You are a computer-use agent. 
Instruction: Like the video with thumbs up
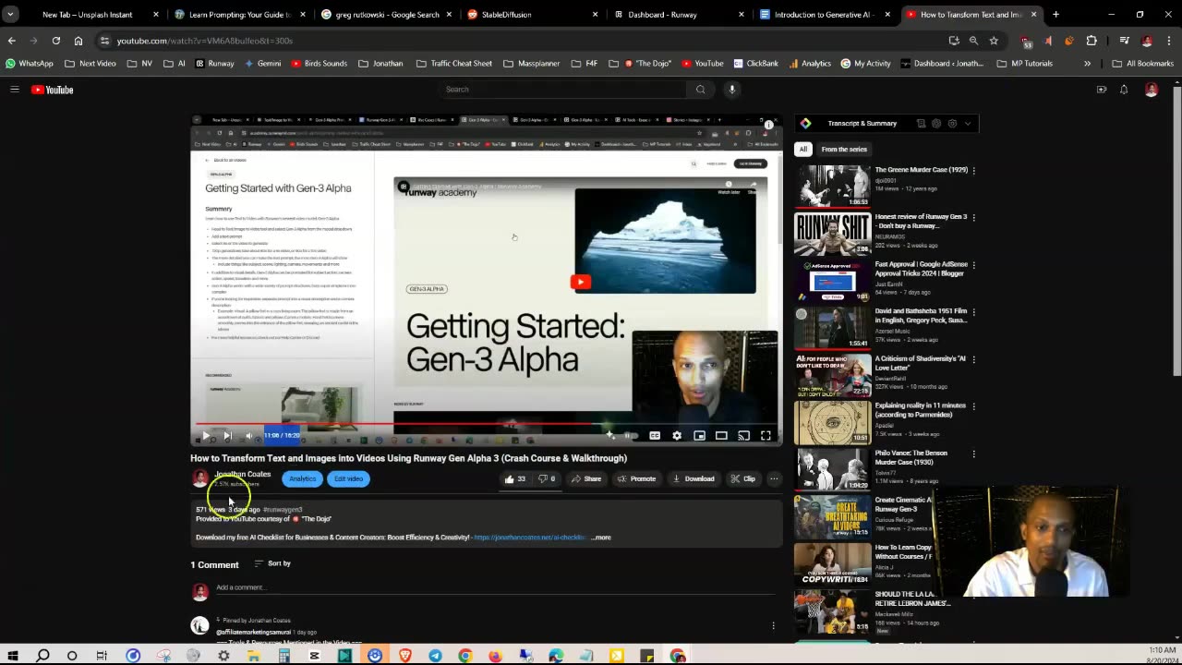click(x=515, y=478)
